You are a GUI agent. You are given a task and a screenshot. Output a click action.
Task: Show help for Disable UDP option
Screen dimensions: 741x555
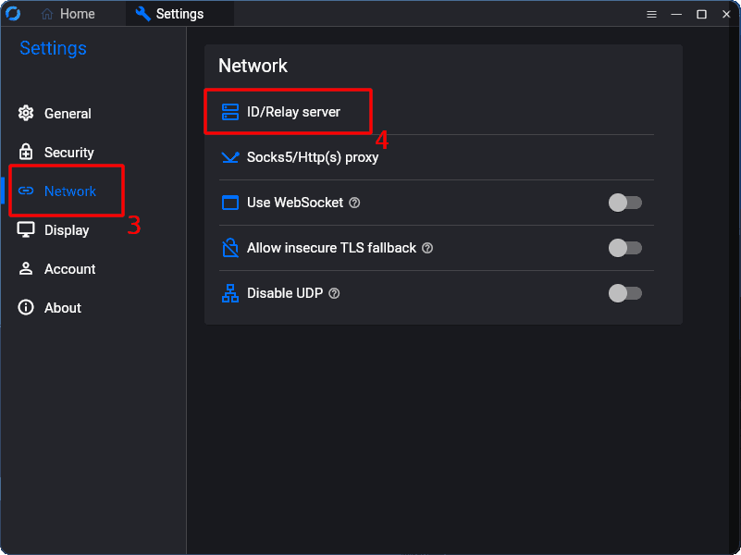(x=334, y=293)
